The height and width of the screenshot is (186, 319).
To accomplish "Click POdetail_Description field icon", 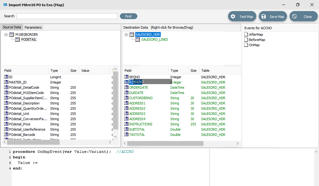I will [x=6, y=103].
